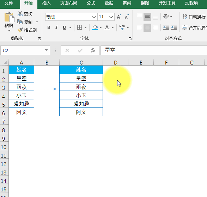
Task: Click the Cut scissors button
Action: [25, 14]
